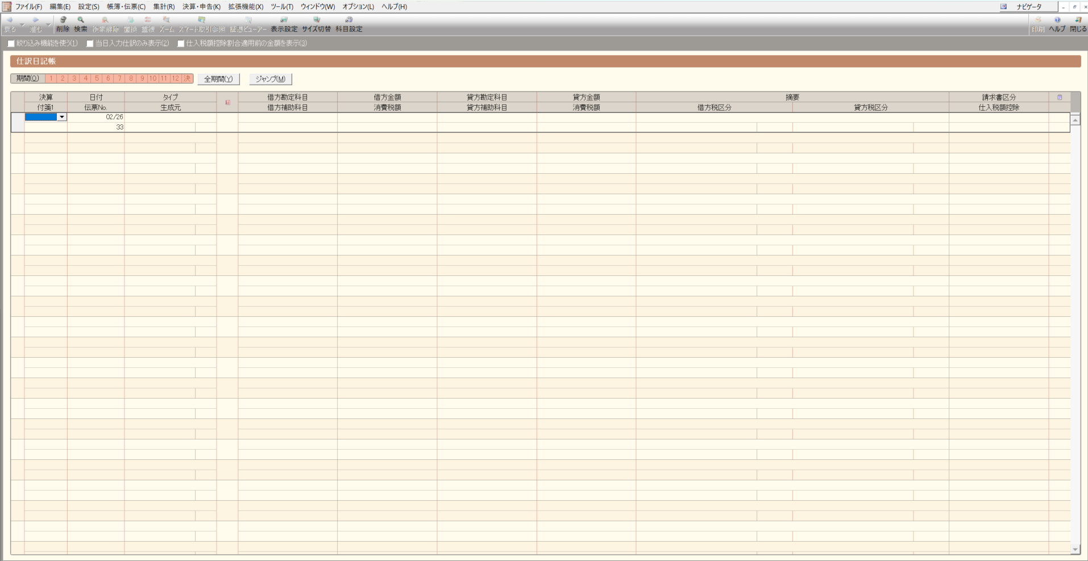Viewport: 1088px width, 561px height.
Task: Open the 進む history dropdown arrow
Action: (x=48, y=24)
